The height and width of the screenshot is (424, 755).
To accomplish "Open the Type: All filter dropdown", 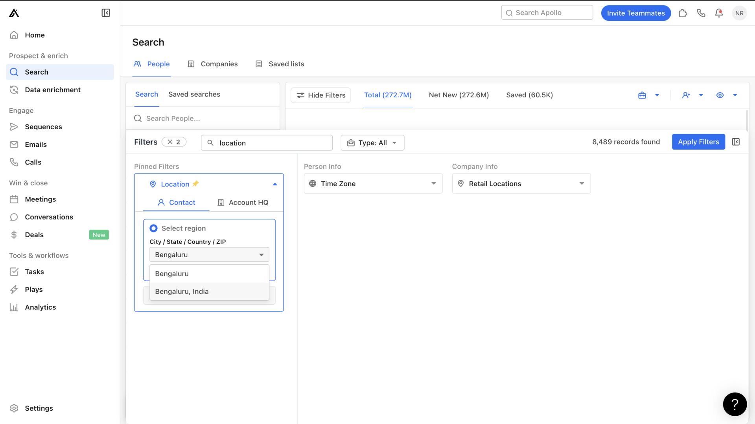I will click(x=372, y=142).
